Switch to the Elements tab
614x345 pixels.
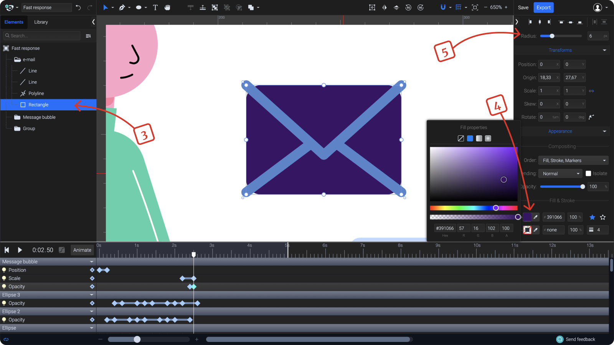[x=14, y=22]
